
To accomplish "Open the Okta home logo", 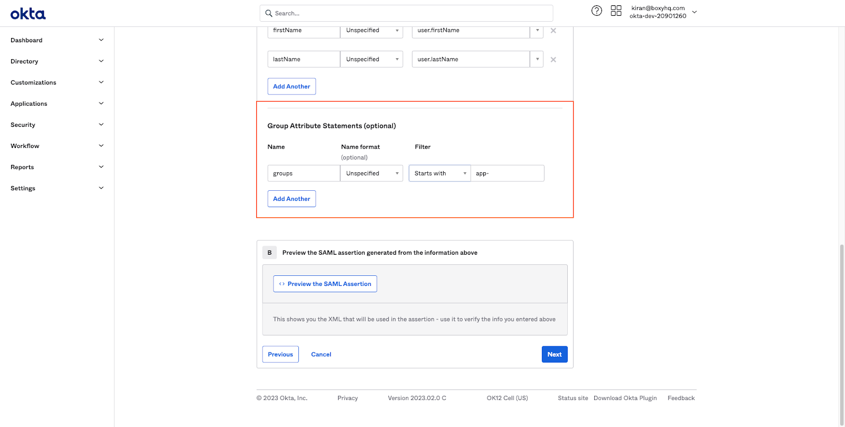I will coord(28,14).
